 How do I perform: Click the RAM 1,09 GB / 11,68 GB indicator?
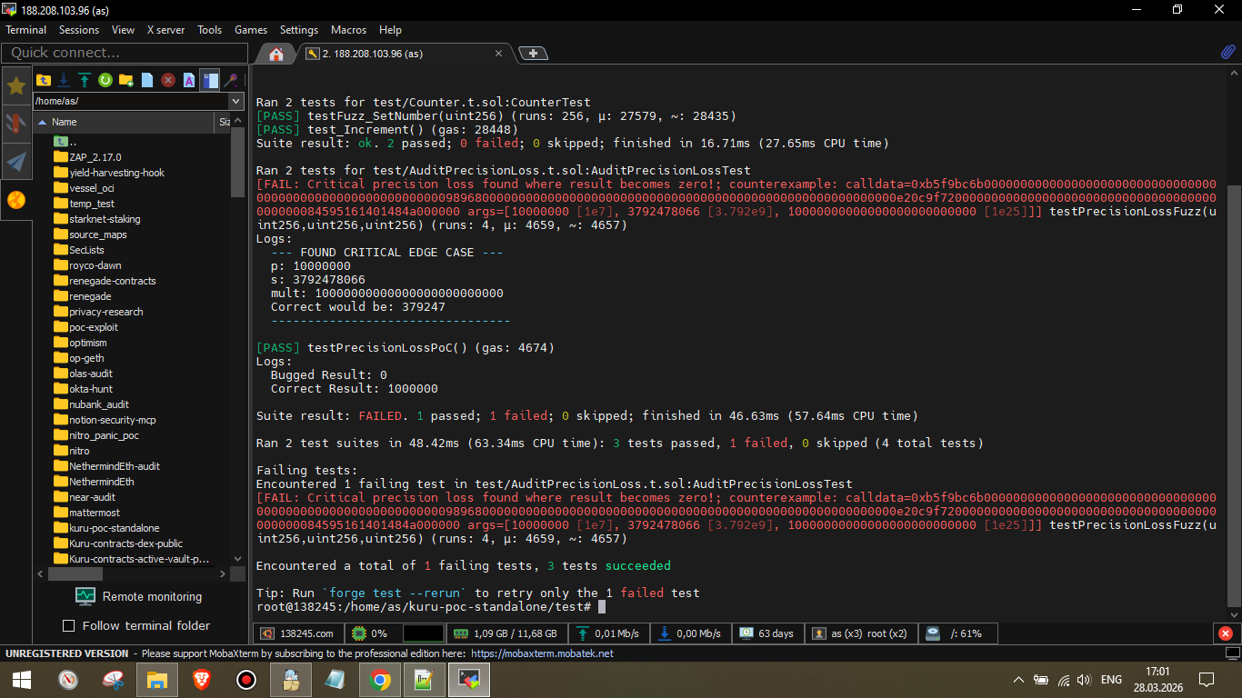(505, 633)
